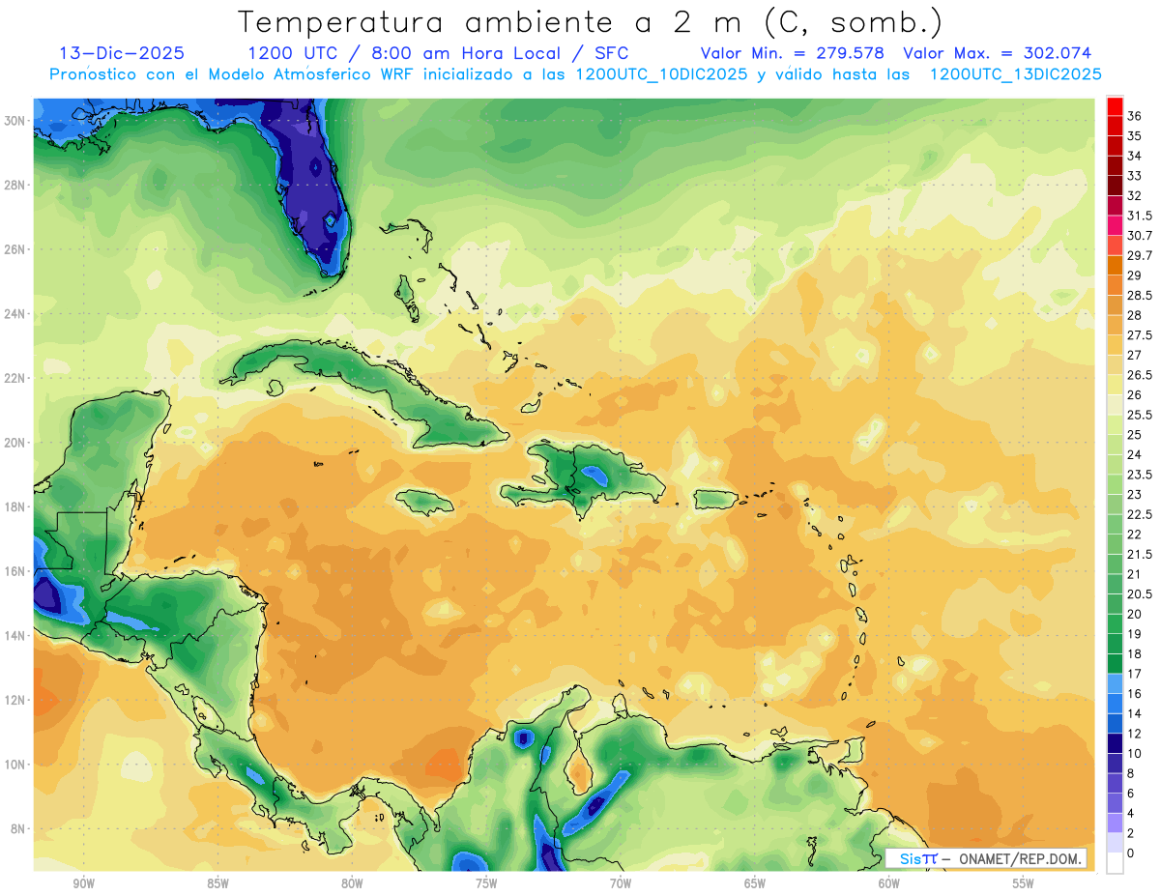The image size is (1160, 896).
Task: Click legend value "23.5"
Action: pos(1140,475)
